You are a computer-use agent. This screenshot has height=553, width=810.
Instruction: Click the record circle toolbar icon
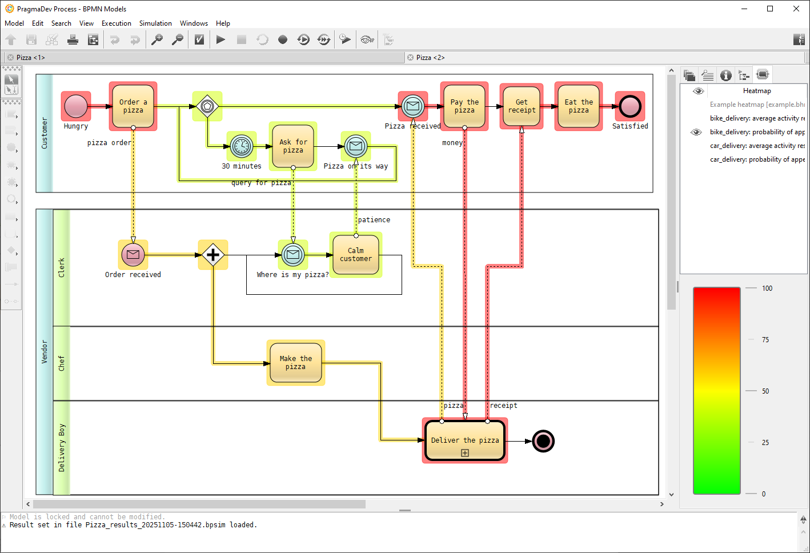282,39
